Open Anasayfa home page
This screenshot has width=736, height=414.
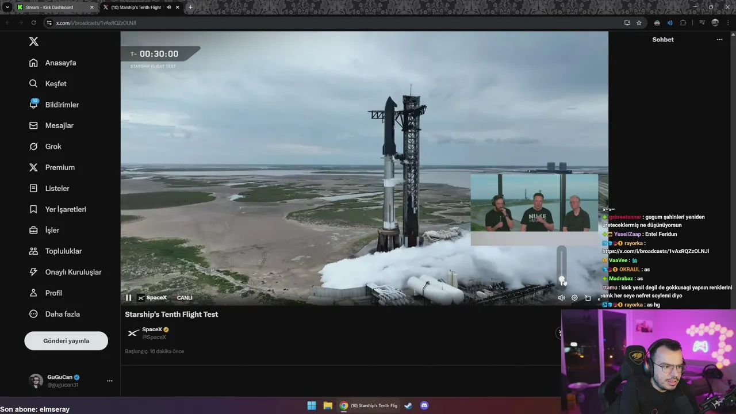click(53, 63)
